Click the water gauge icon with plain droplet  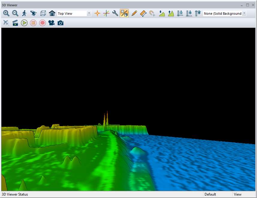(180, 13)
